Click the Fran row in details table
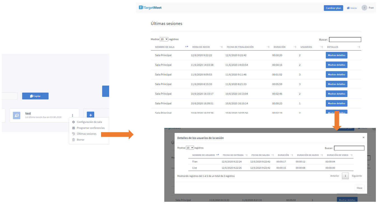This screenshot has height=204, width=377. coord(271,162)
